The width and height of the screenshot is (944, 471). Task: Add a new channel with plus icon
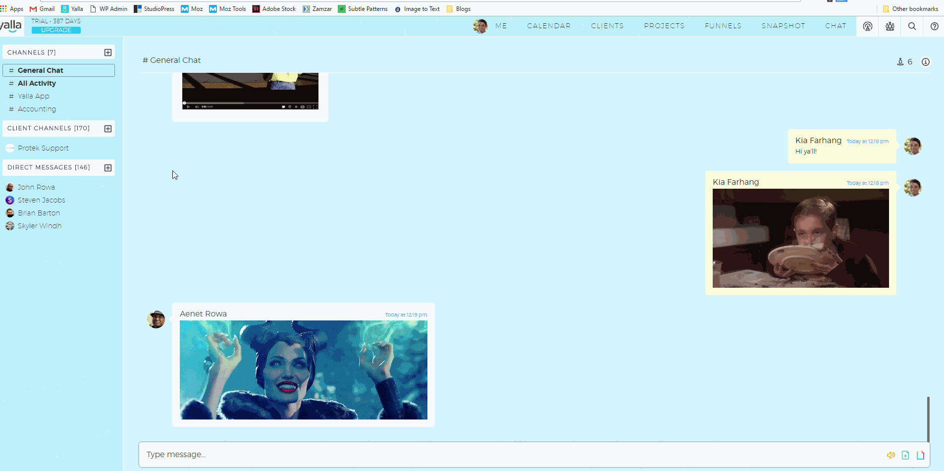coord(108,52)
